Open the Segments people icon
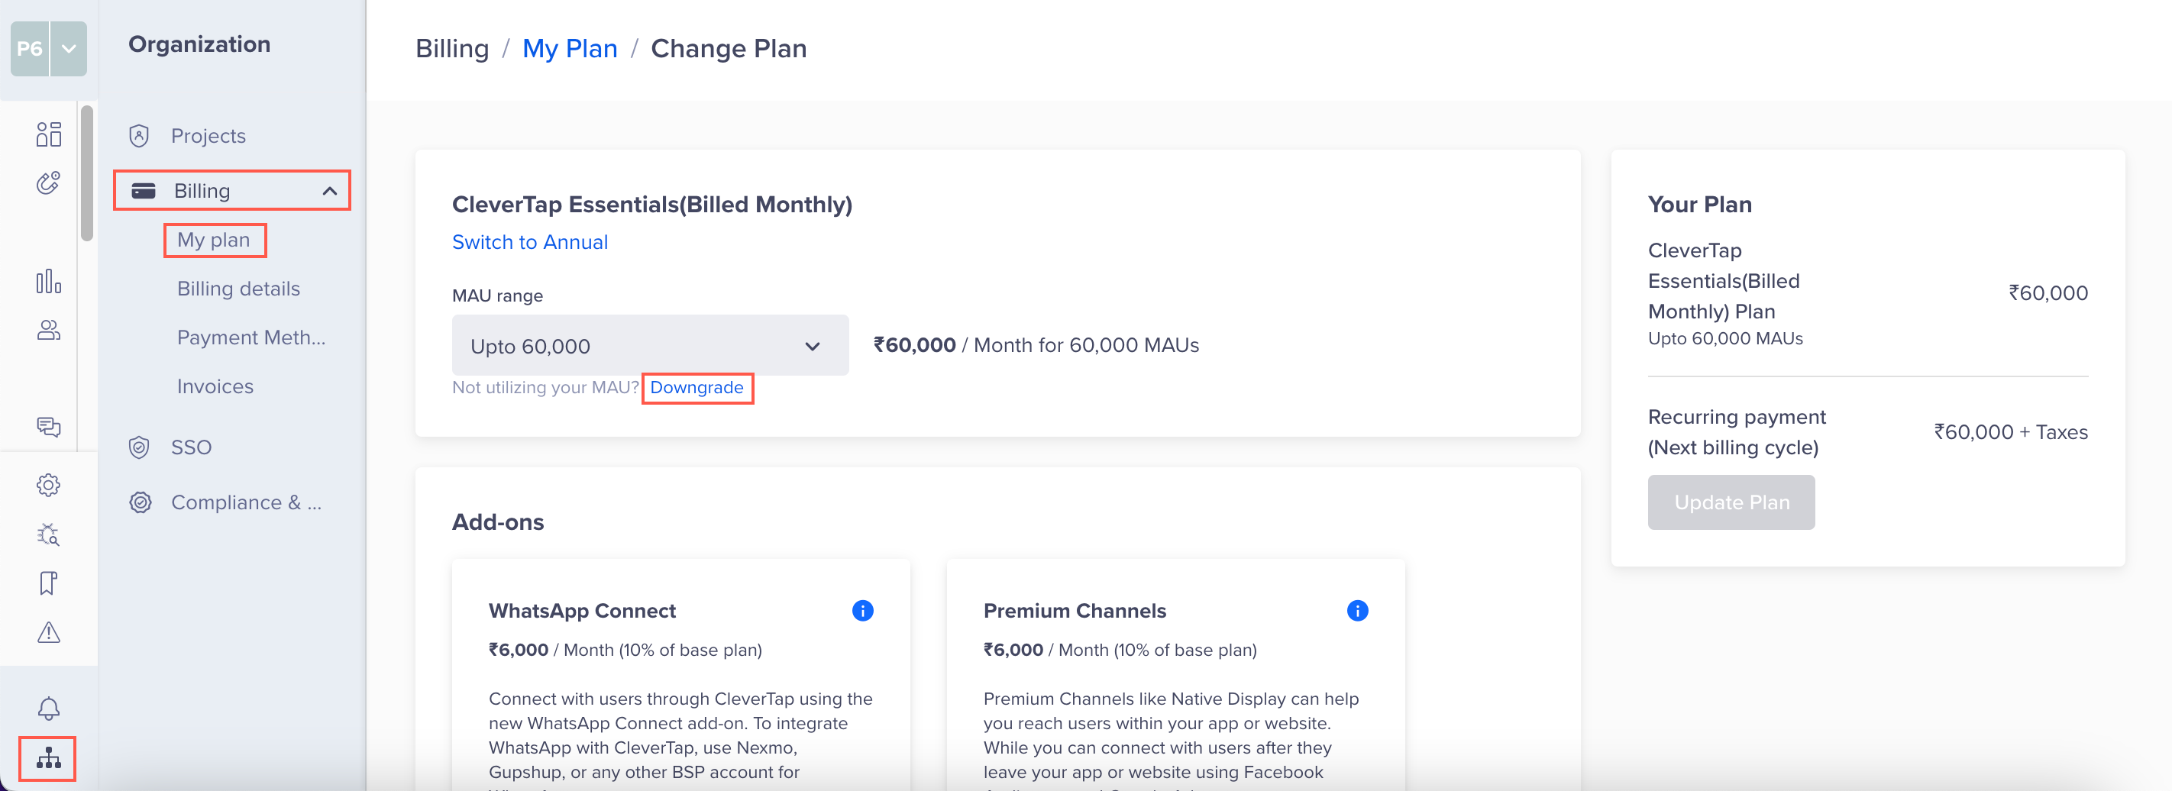2172x791 pixels. 49,331
